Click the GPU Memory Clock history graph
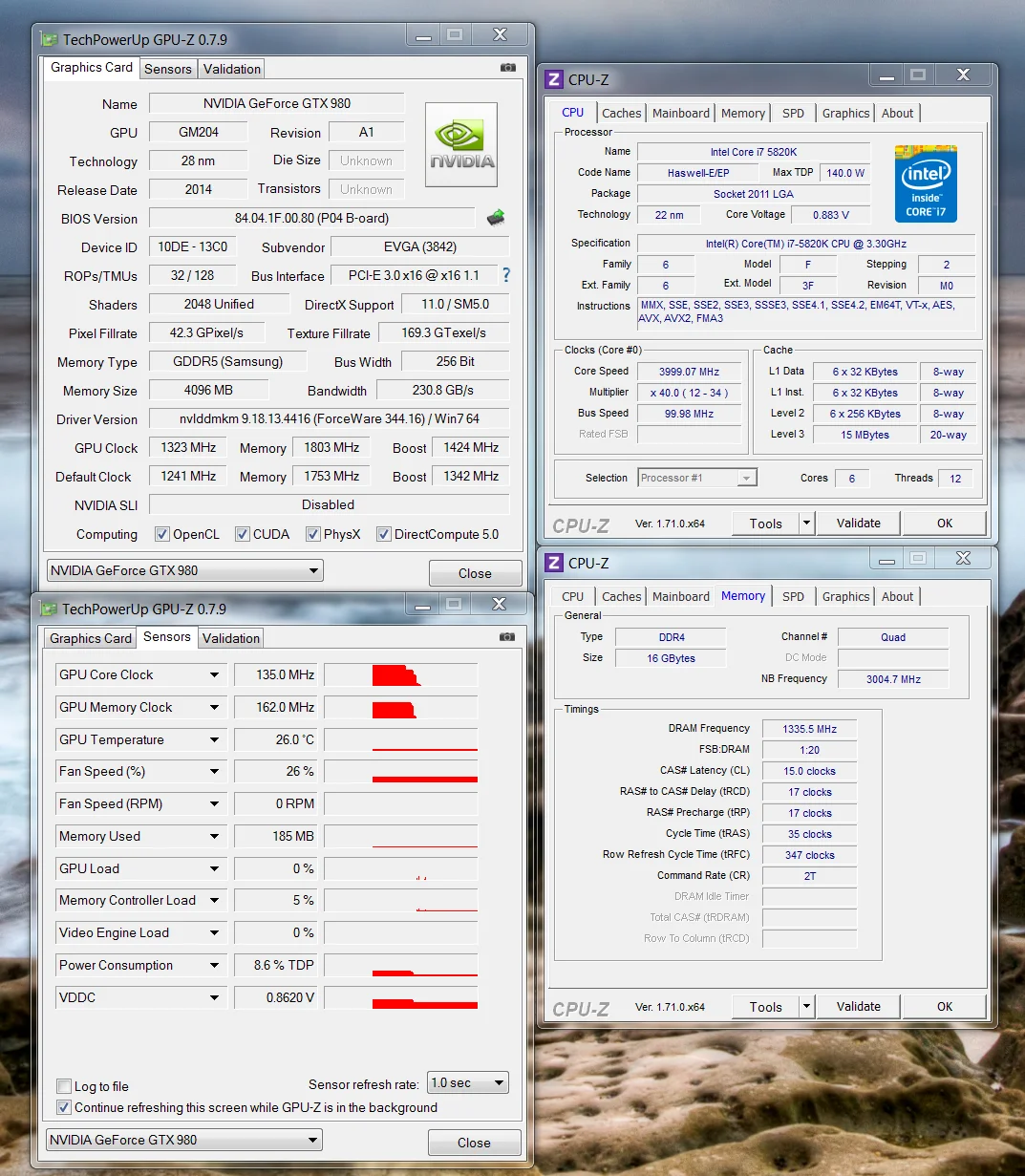Screen dimensions: 1025x1176 coord(401,707)
